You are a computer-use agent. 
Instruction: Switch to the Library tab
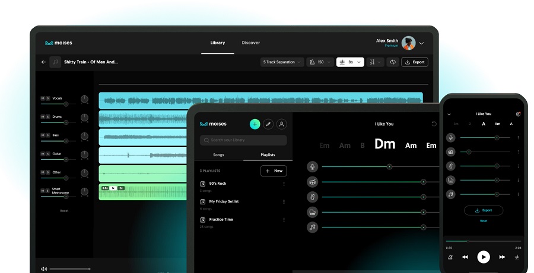218,43
